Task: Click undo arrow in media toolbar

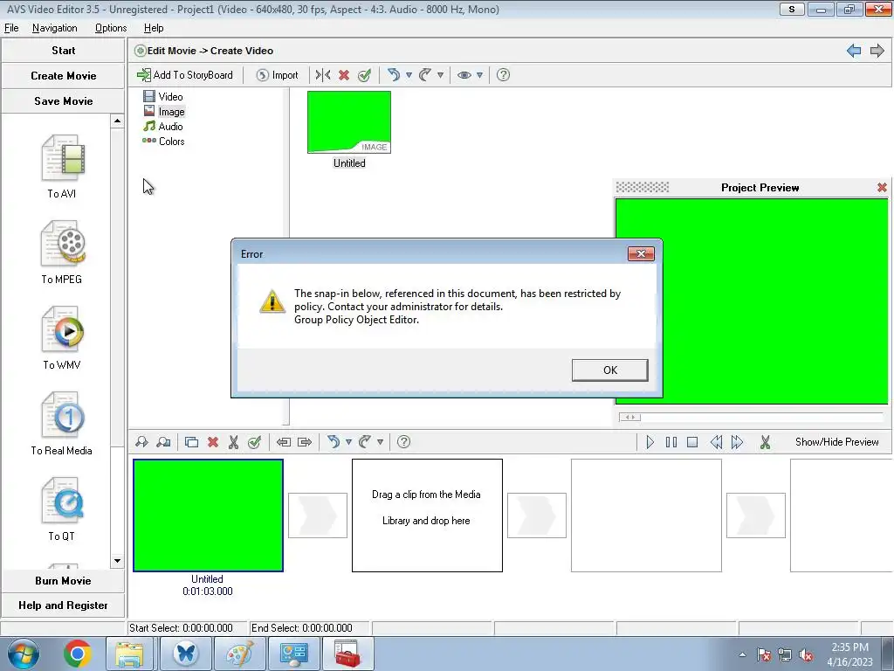Action: pyautogui.click(x=394, y=75)
